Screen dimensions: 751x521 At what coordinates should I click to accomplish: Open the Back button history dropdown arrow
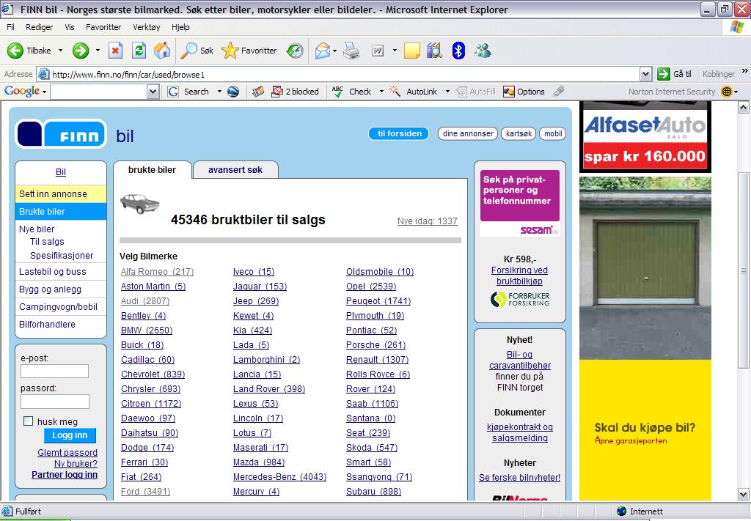pyautogui.click(x=60, y=51)
